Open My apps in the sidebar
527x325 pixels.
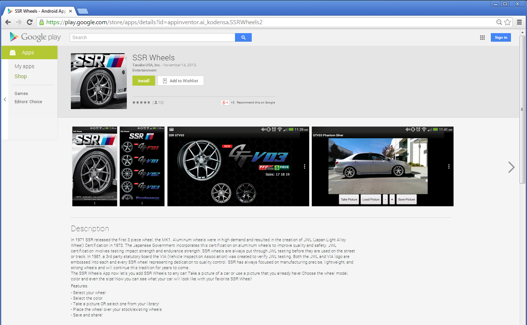pos(24,66)
